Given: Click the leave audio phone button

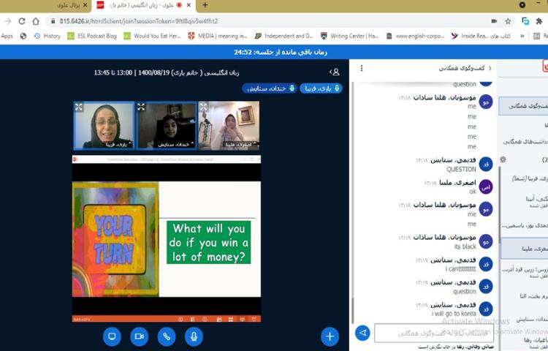Looking at the screenshot, I should click(x=167, y=336).
